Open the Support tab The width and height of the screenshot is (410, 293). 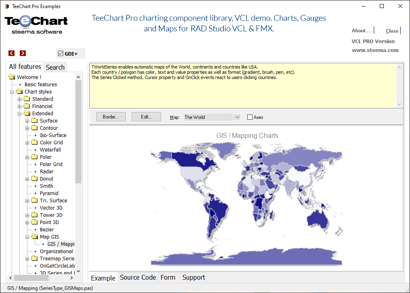click(x=193, y=277)
